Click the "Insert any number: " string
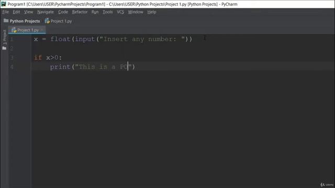The width and height of the screenshot is (335, 188). pyautogui.click(x=142, y=39)
